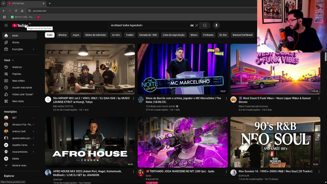Open options menu for 90s HIPHOP MIX video

point(133,98)
